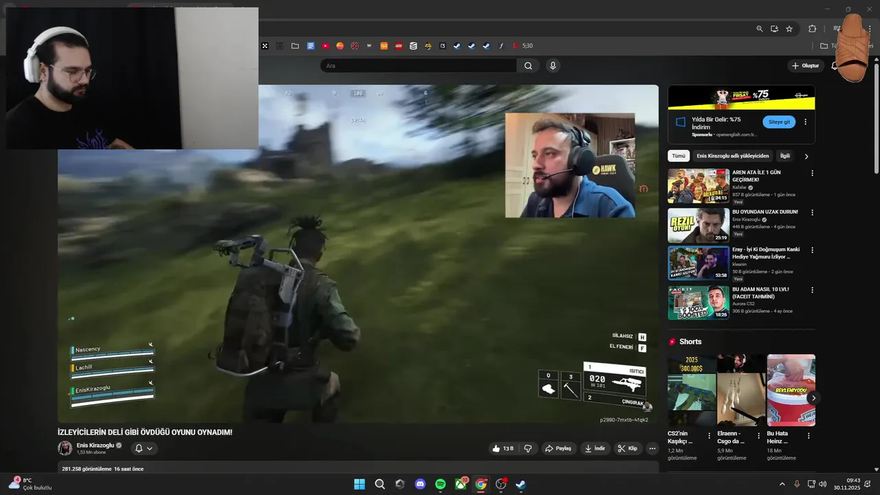The height and width of the screenshot is (495, 880).
Task: Click the video title İZLEYİCİLERİN DELİ GİBİ ÖVDÜĞÜ
Action: tap(145, 432)
